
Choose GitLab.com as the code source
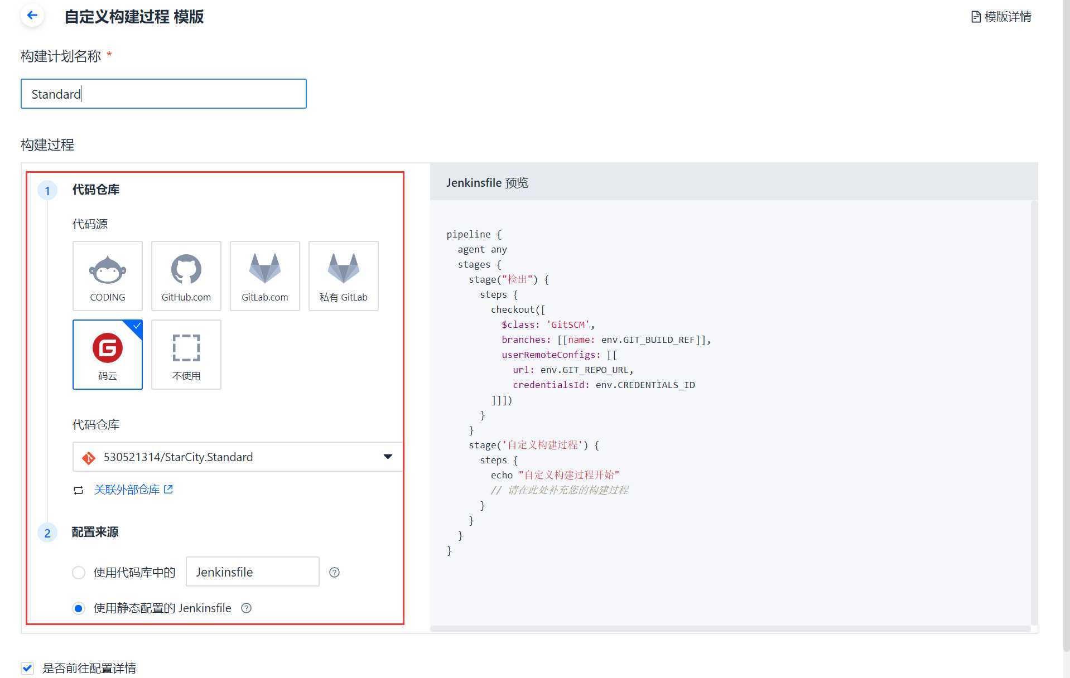pos(265,276)
